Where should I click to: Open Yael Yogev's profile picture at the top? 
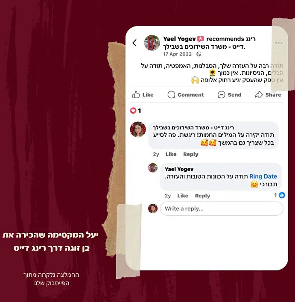click(152, 43)
